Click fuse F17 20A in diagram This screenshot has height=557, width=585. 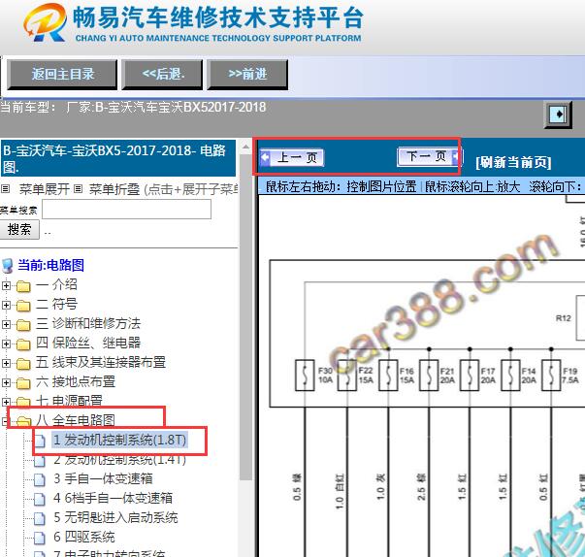470,376
